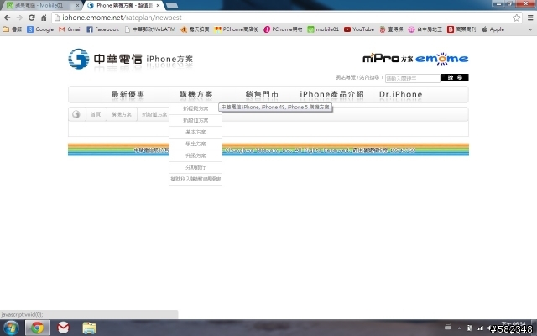Click the 新超值方案 breadcrumb link

pyautogui.click(x=154, y=114)
